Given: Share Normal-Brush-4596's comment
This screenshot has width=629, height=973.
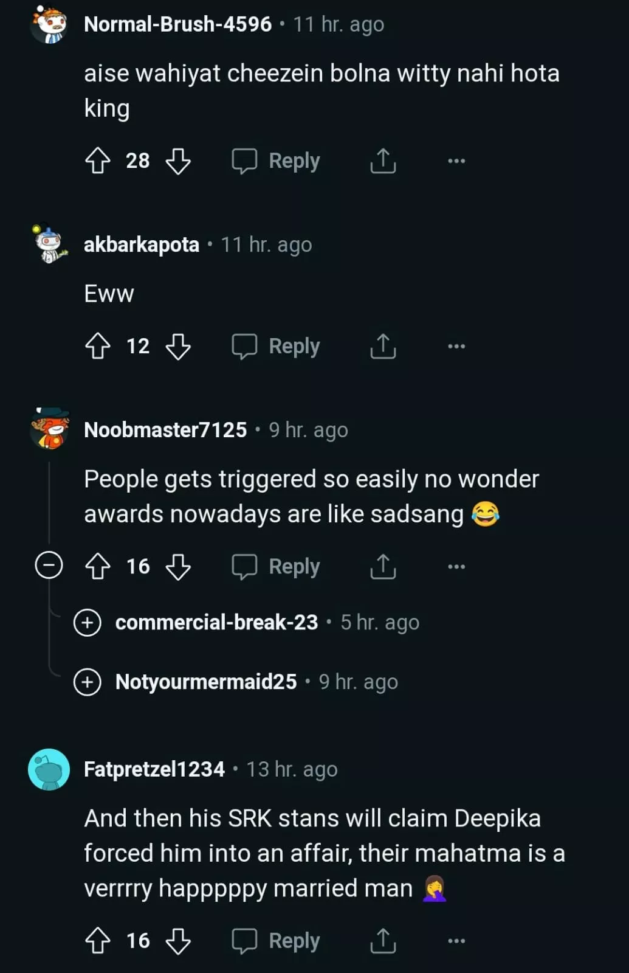Looking at the screenshot, I should coord(383,161).
